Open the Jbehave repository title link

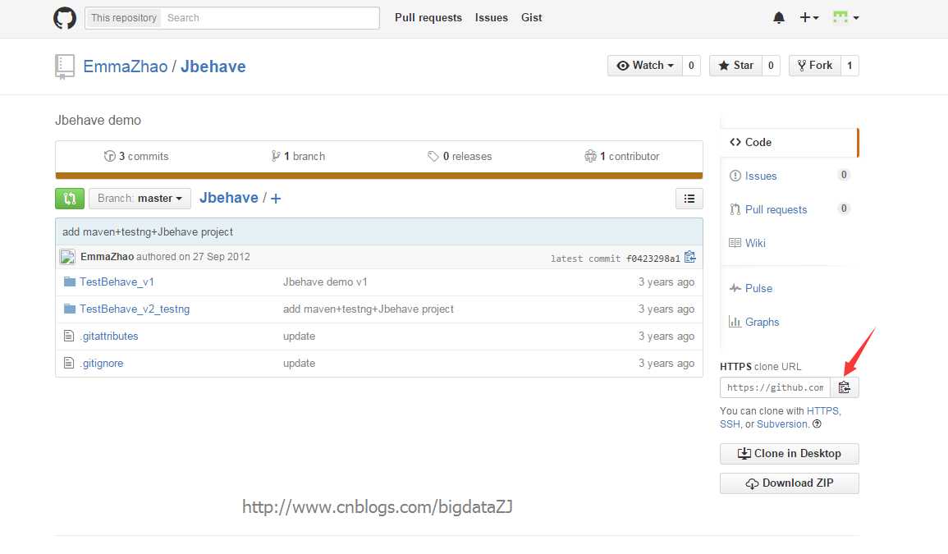pyautogui.click(x=213, y=66)
